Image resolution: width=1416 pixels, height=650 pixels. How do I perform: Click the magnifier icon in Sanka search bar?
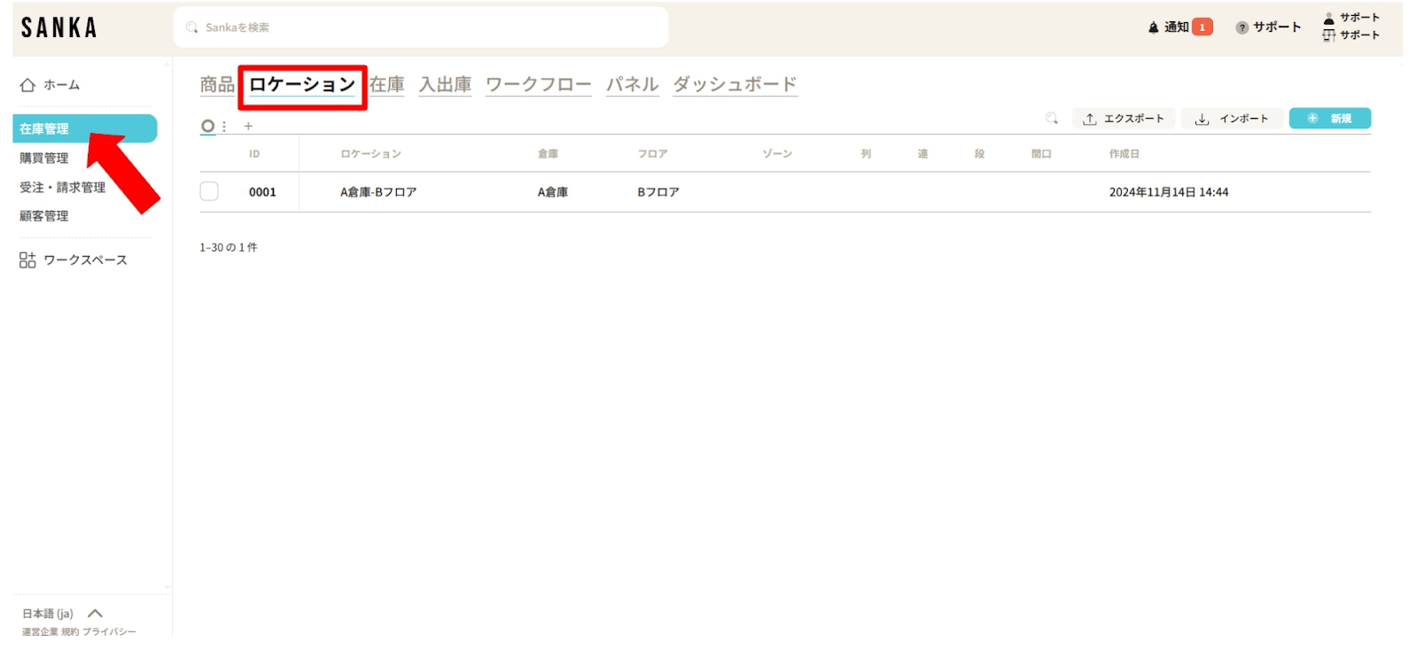tap(191, 27)
